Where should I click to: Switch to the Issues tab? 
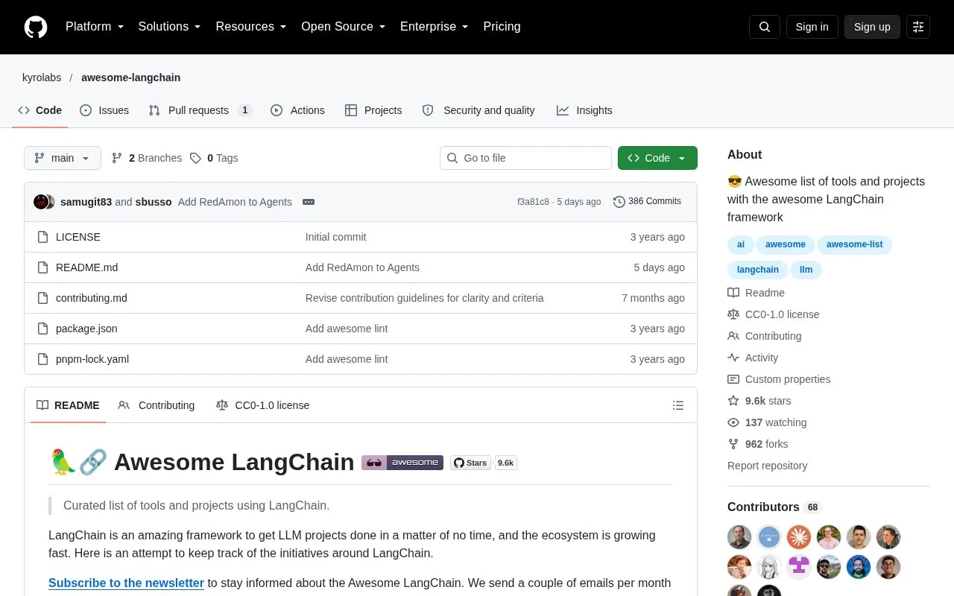pos(104,110)
